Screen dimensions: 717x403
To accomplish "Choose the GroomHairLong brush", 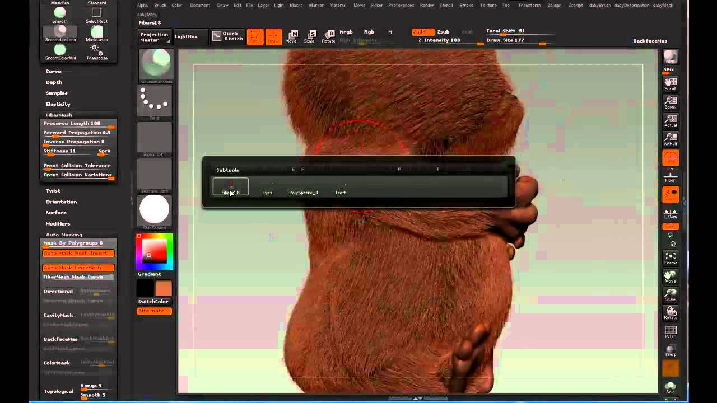I will click(60, 34).
